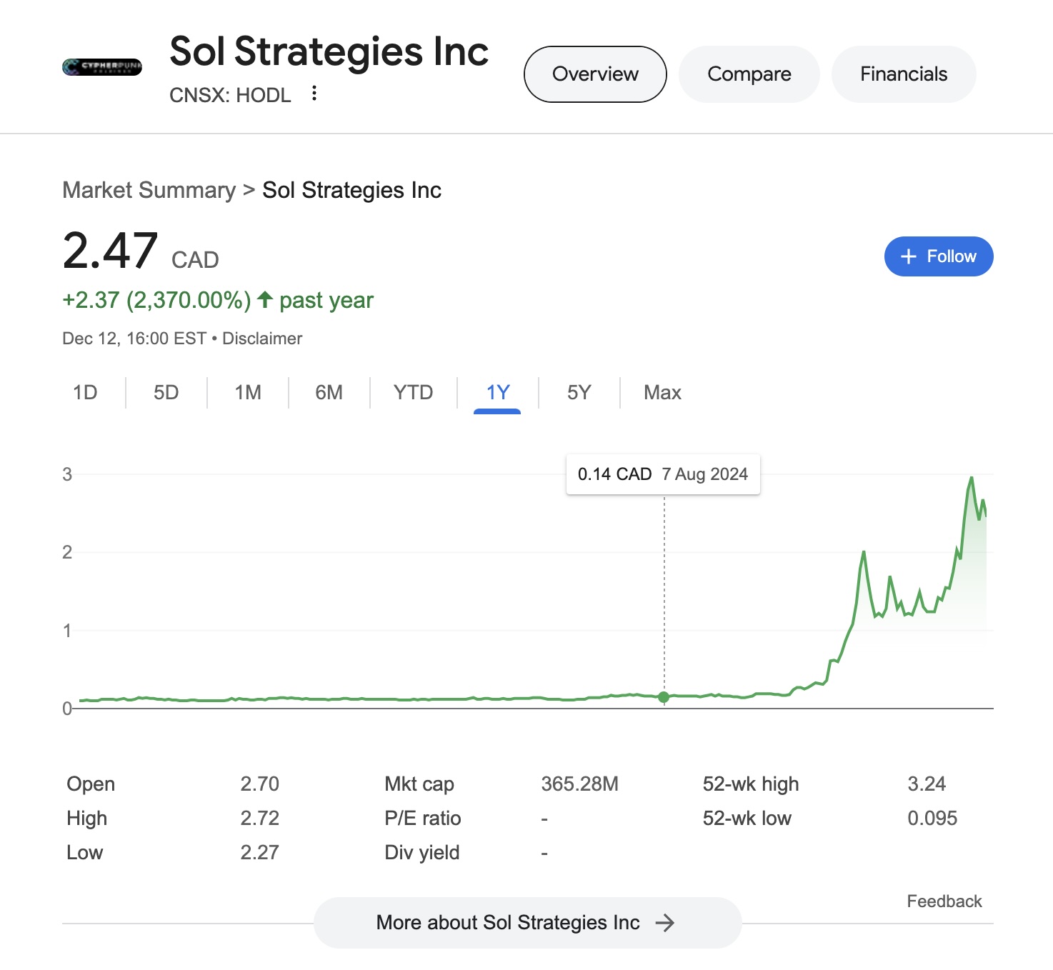Select the Overview tab

pyautogui.click(x=595, y=74)
